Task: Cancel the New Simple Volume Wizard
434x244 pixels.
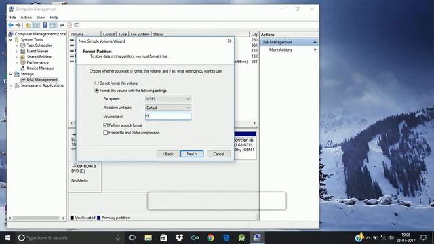Action: click(x=218, y=154)
